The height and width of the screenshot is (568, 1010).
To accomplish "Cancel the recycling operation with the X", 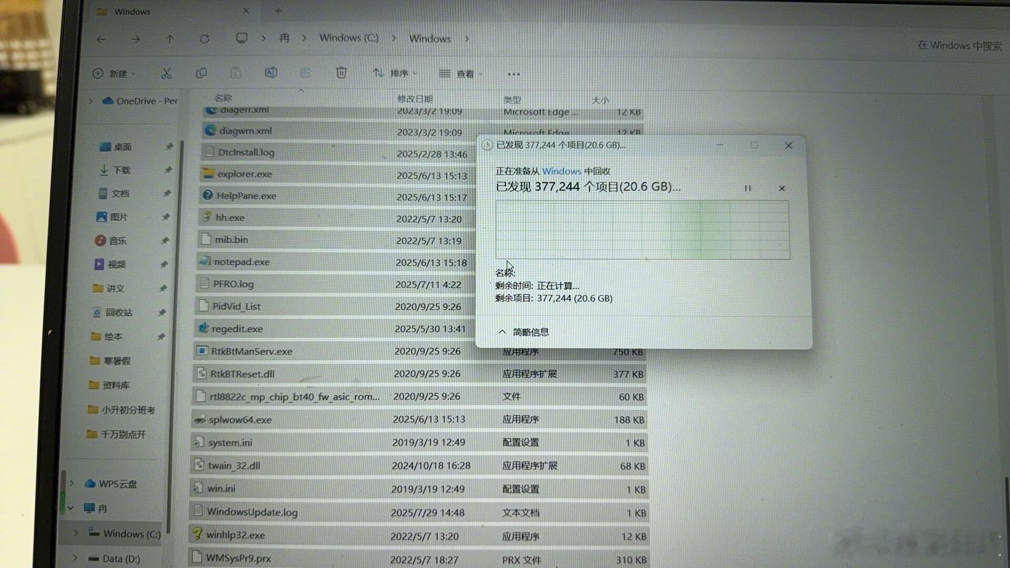I will click(782, 188).
